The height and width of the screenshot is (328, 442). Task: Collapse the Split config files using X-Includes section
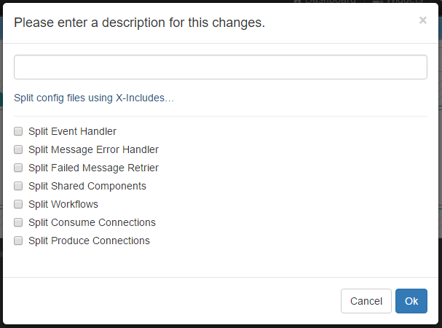coord(94,98)
